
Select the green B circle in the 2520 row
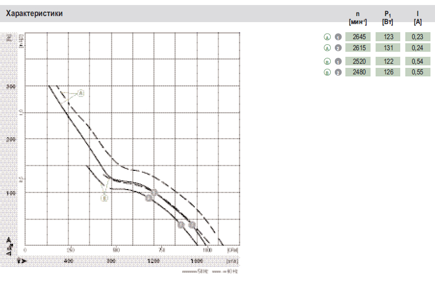pos(327,62)
